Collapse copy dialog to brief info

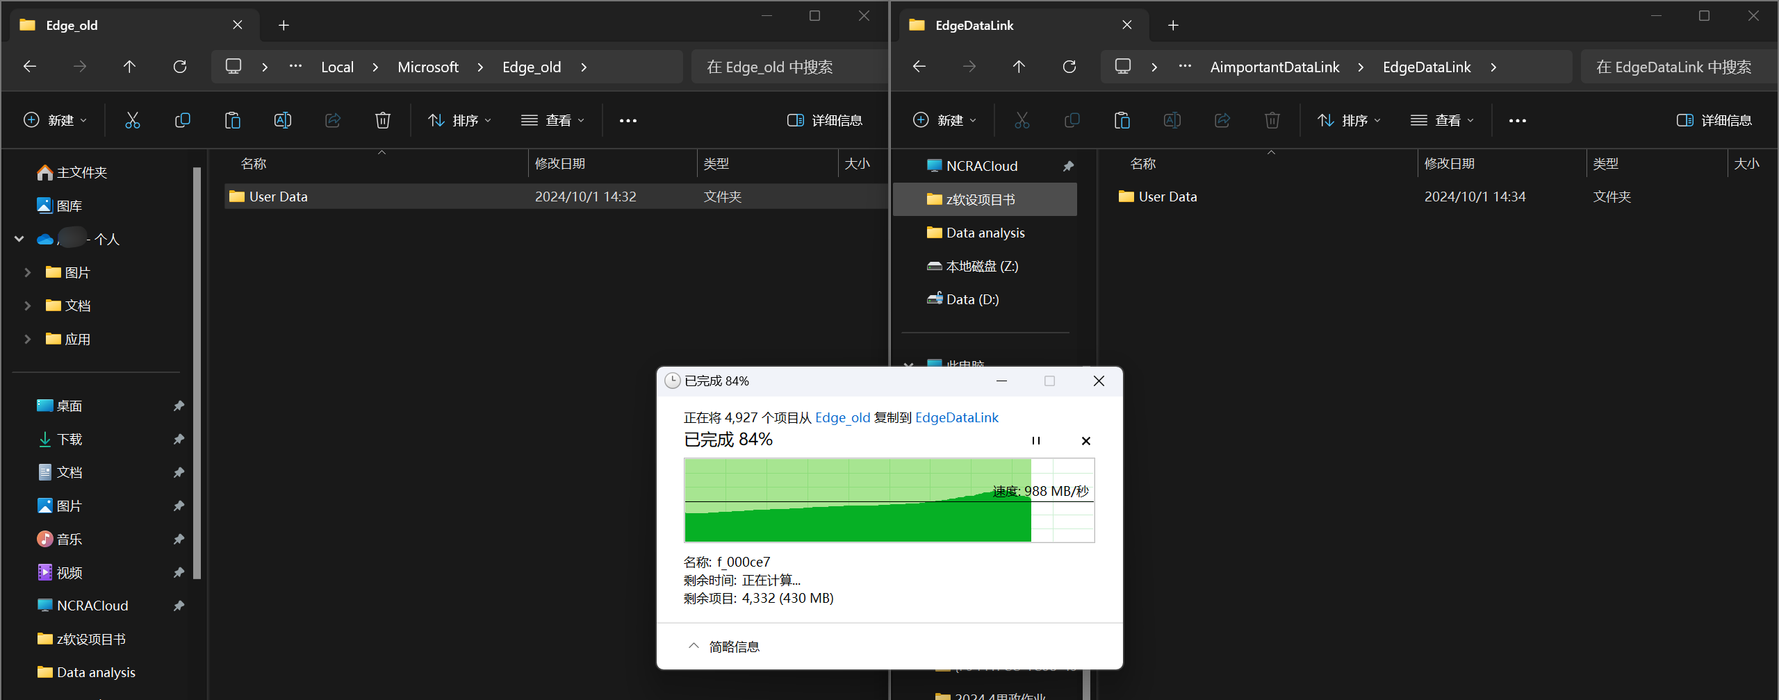point(723,647)
